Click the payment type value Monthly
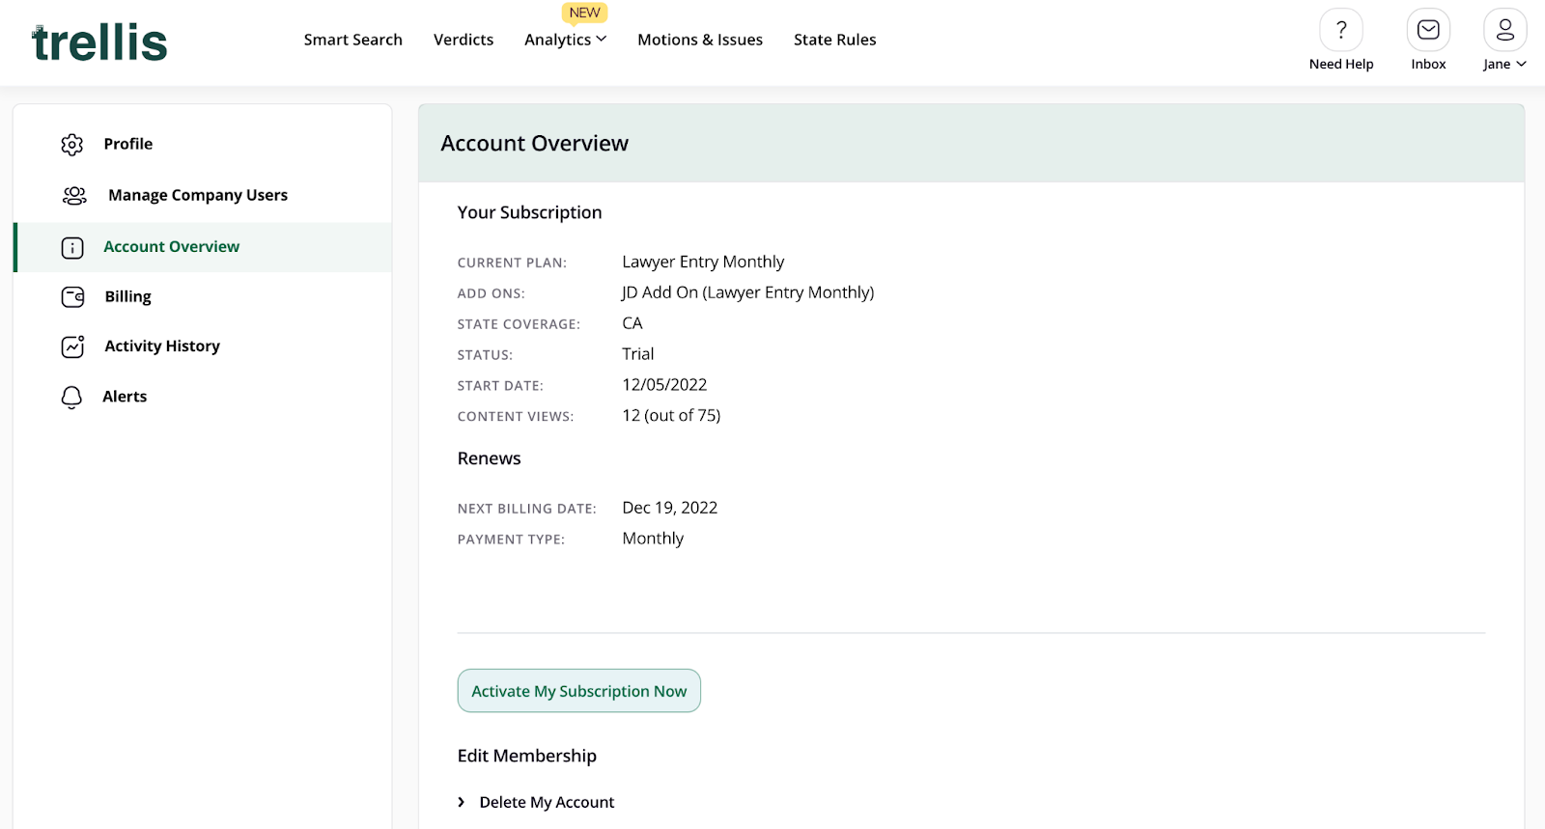1545x829 pixels. (x=653, y=539)
